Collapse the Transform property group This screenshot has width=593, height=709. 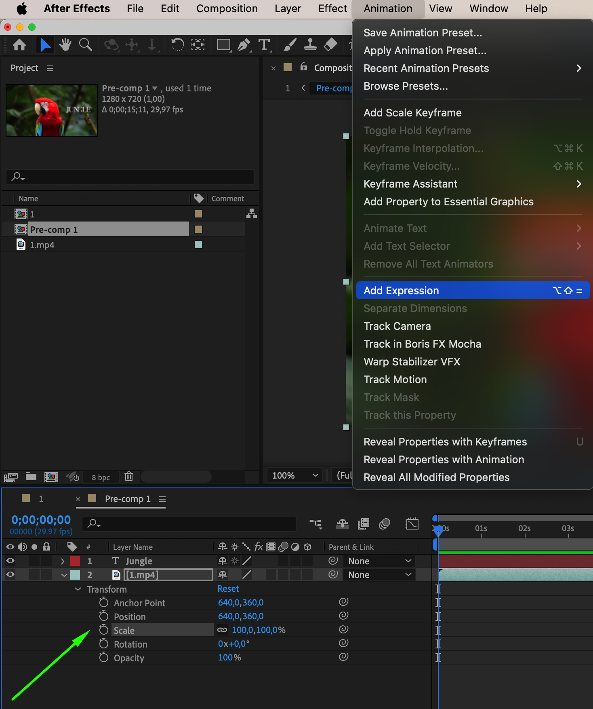(78, 589)
